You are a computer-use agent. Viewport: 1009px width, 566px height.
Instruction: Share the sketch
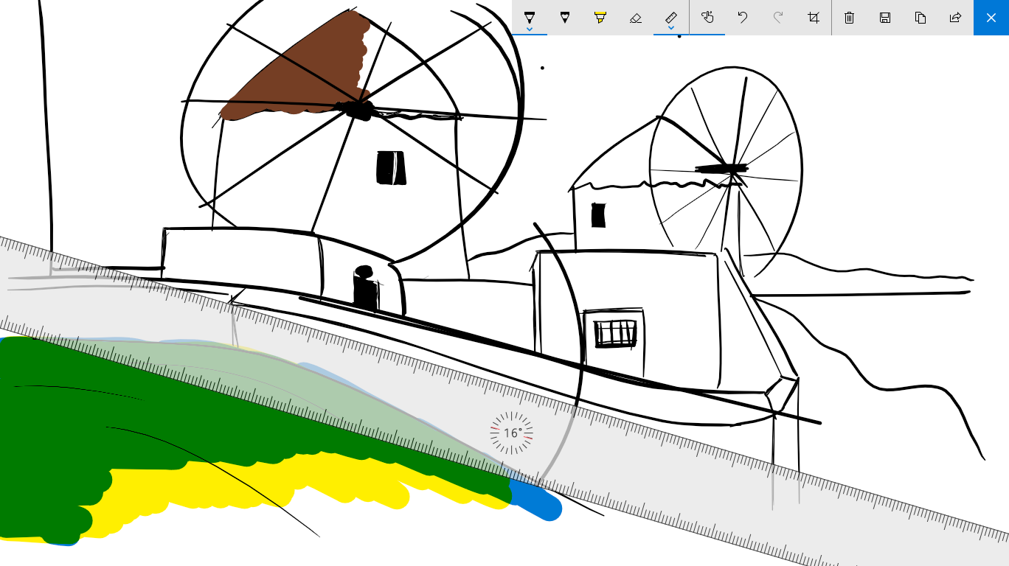pos(956,18)
